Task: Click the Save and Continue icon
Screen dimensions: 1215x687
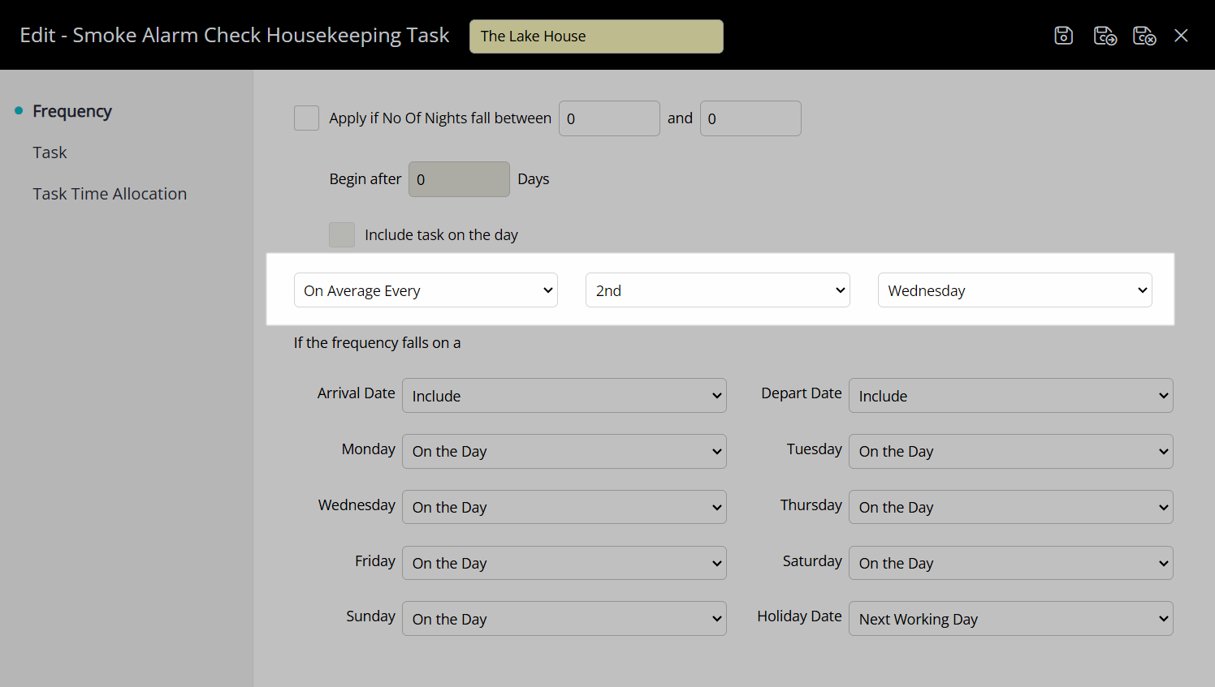Action: (x=1105, y=36)
